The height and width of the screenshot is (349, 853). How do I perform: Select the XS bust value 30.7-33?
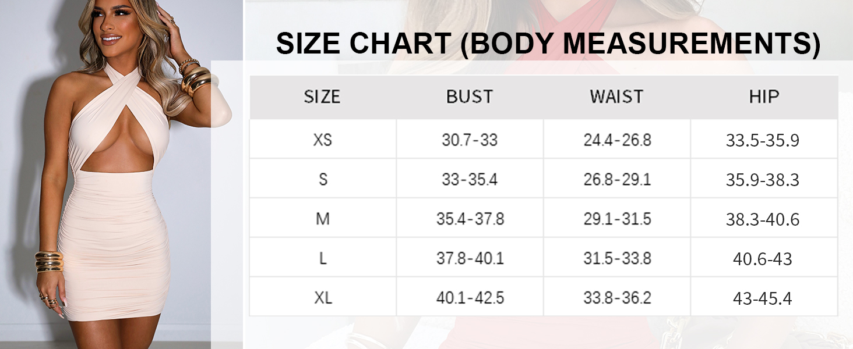tap(470, 140)
